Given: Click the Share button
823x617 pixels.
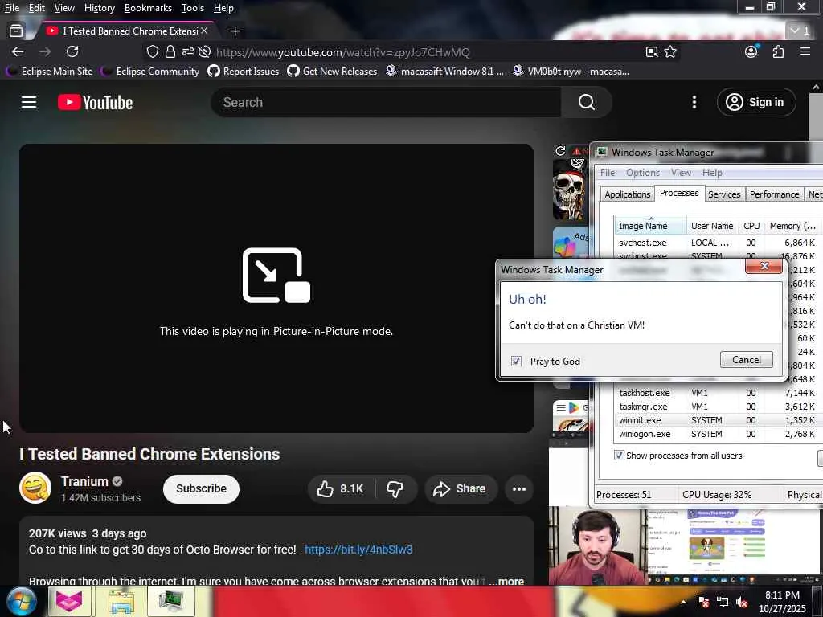Looking at the screenshot, I should pos(461,489).
